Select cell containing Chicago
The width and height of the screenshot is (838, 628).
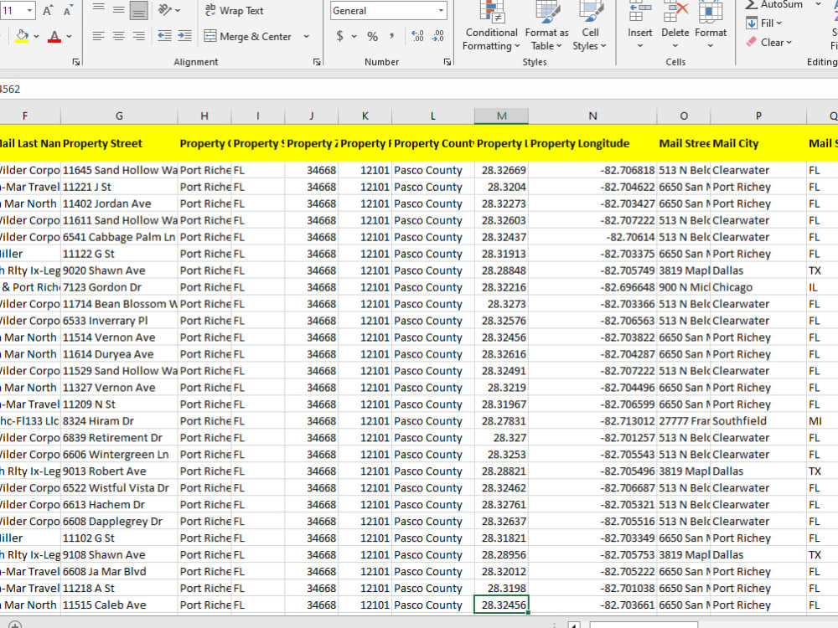click(x=758, y=287)
